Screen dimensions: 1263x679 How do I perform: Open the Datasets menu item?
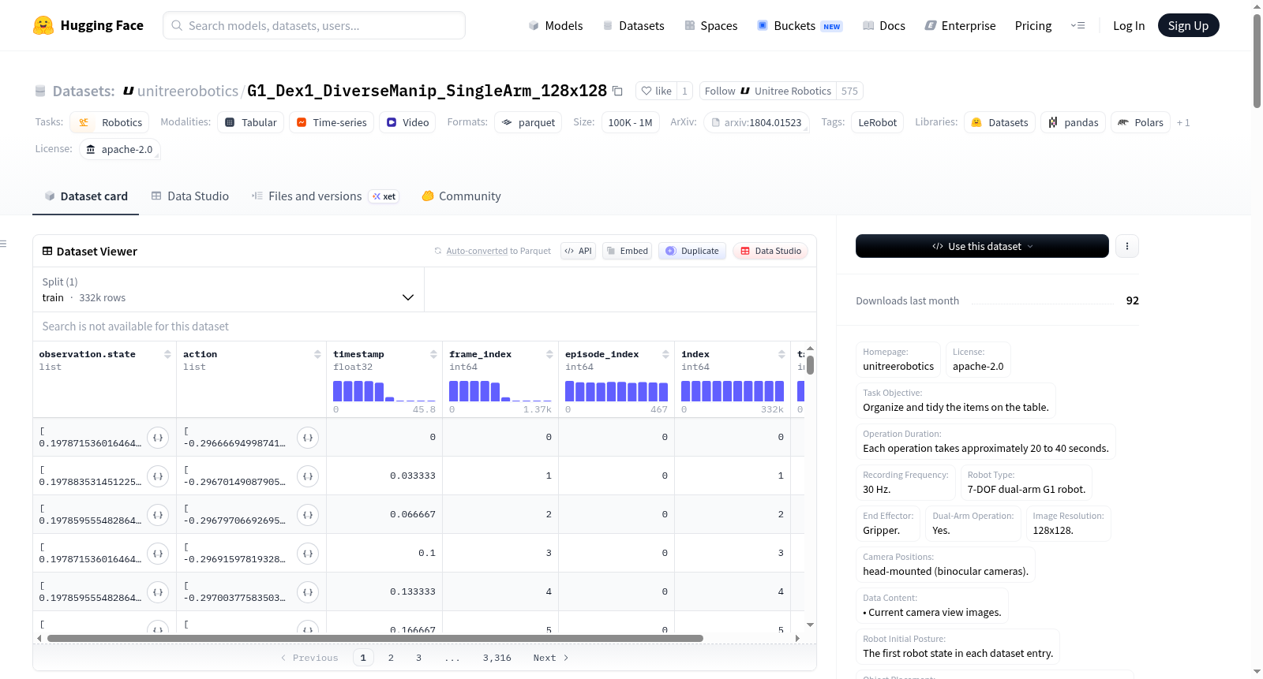coord(633,25)
